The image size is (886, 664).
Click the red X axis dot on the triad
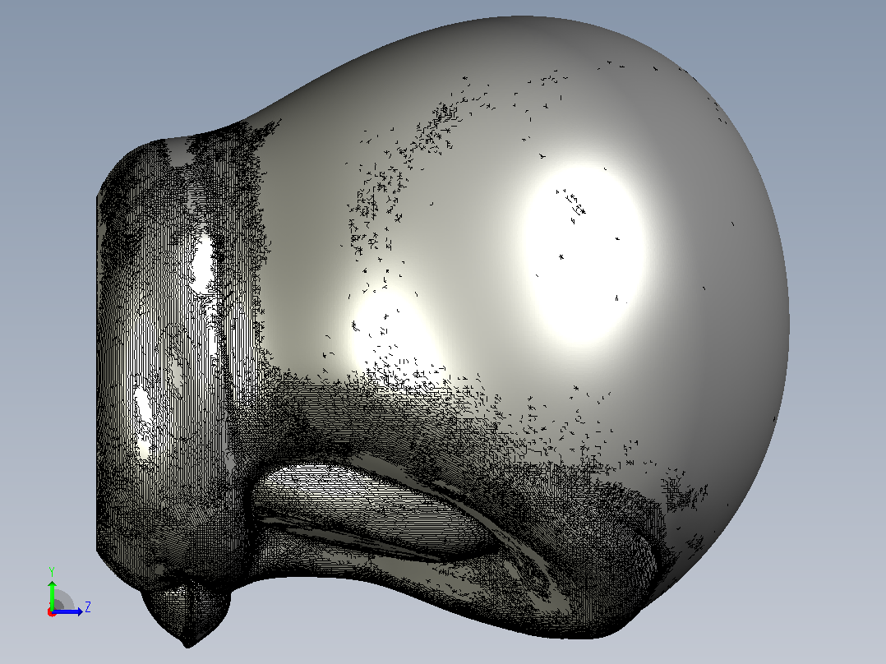52,612
